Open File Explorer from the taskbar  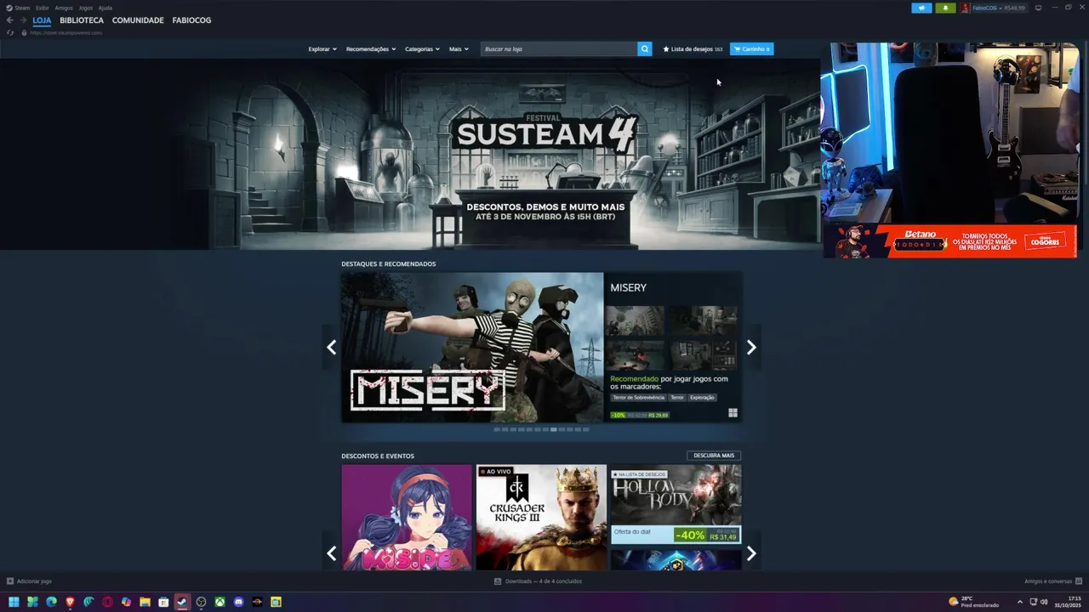pos(145,602)
